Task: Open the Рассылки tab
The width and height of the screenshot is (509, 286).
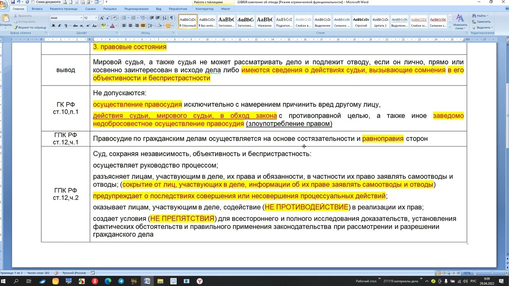Action: coord(110,9)
